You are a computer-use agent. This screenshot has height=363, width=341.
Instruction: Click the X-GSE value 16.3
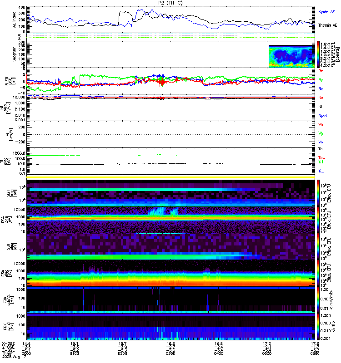coord(170,343)
